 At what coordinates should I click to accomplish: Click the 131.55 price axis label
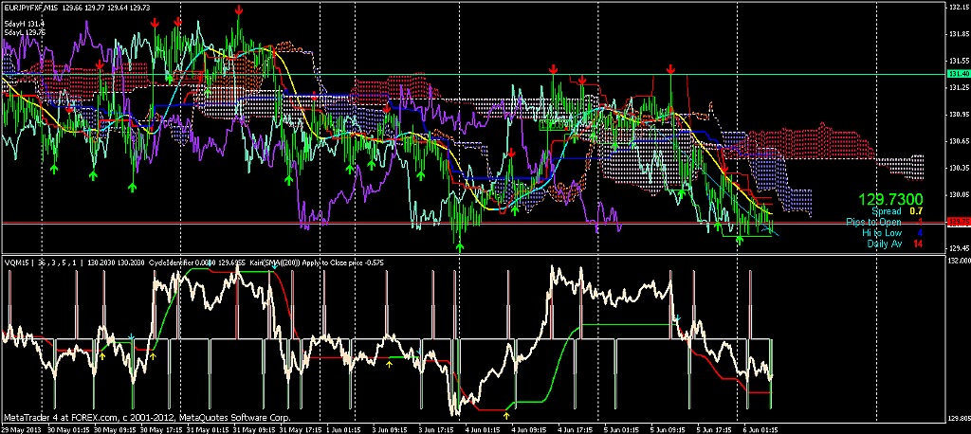click(959, 61)
